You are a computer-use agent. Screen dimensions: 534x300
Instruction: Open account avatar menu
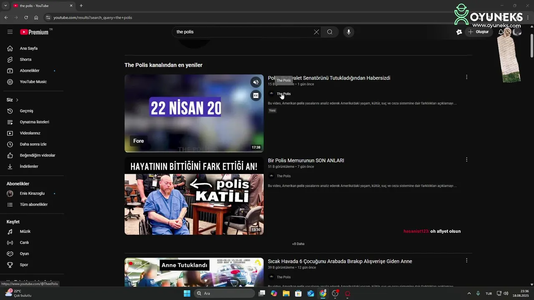click(517, 32)
